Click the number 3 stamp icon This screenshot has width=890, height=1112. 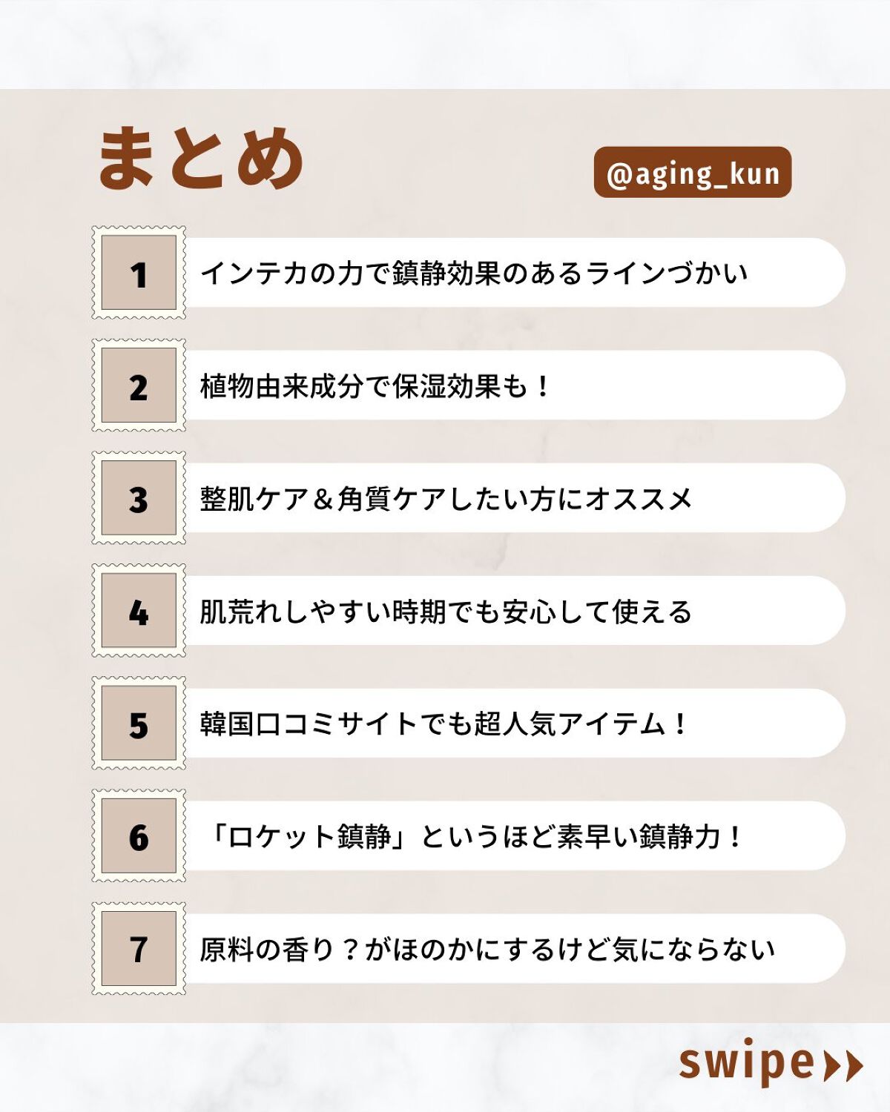click(139, 498)
